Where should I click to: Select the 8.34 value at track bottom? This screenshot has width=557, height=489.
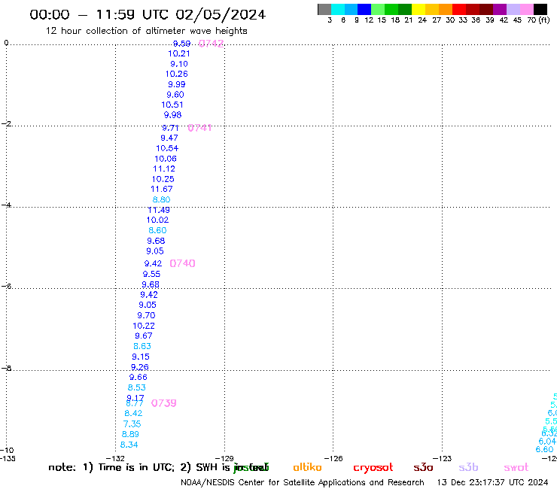(129, 445)
